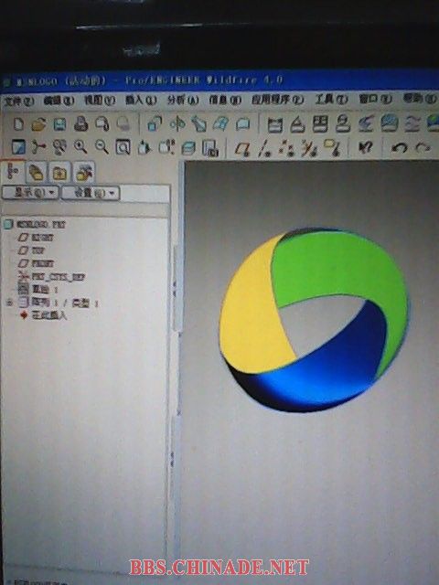Print the model using the printer icon
439x585 pixels.
pyautogui.click(x=80, y=124)
